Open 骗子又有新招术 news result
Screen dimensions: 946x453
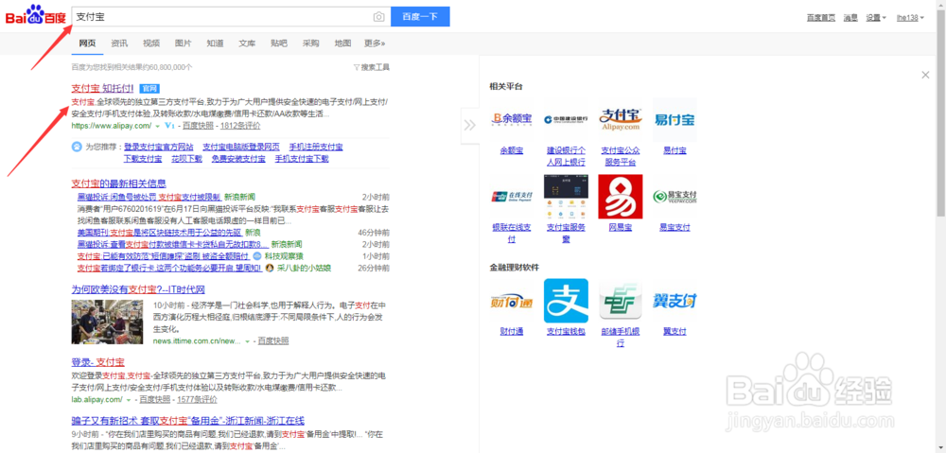[187, 421]
